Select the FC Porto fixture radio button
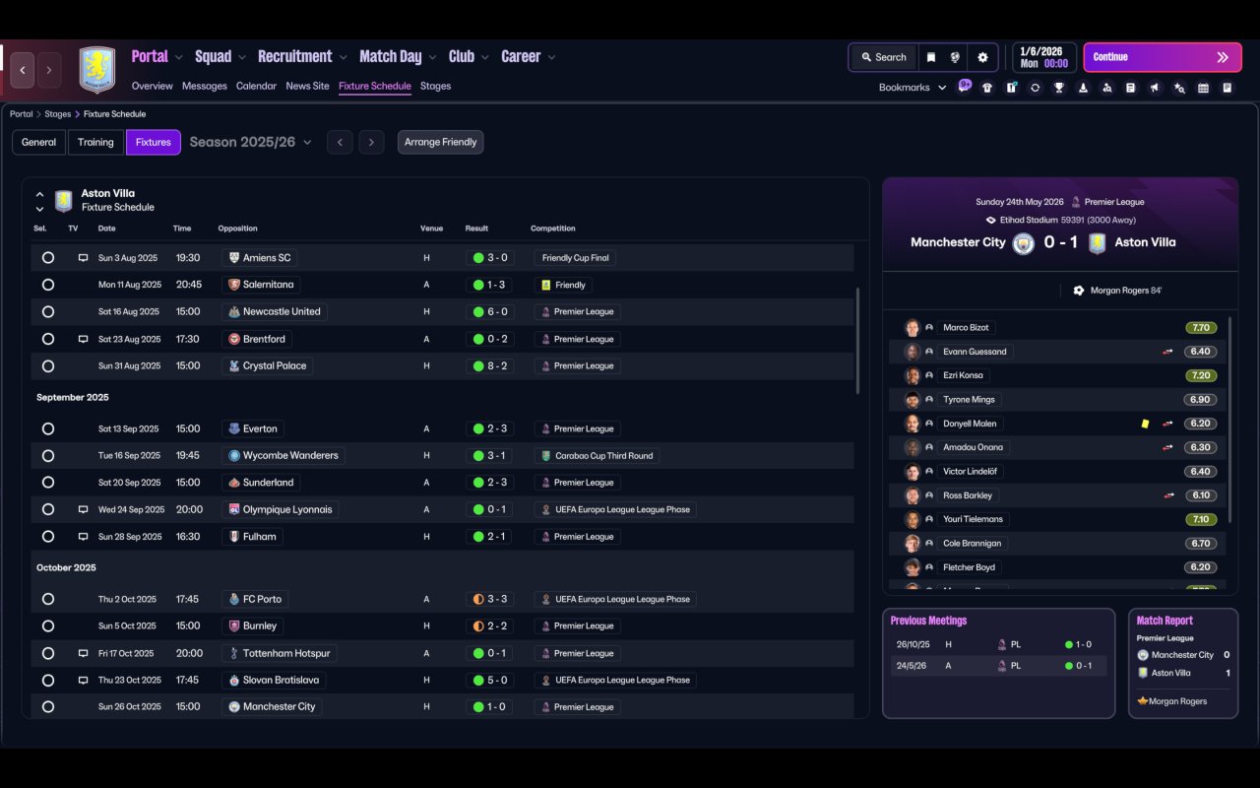The height and width of the screenshot is (788, 1260). tap(48, 599)
